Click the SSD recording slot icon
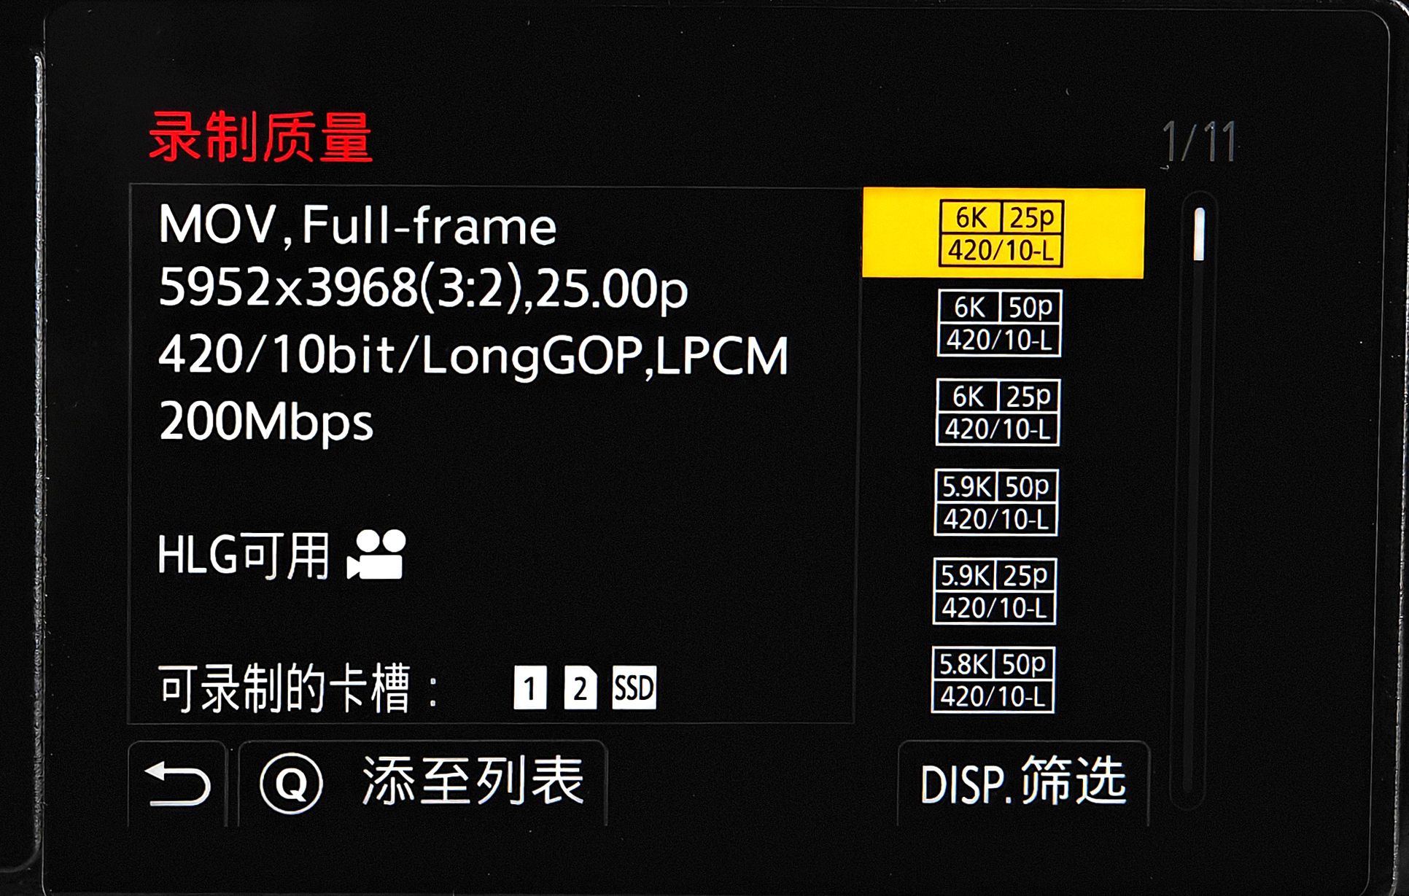 click(634, 687)
